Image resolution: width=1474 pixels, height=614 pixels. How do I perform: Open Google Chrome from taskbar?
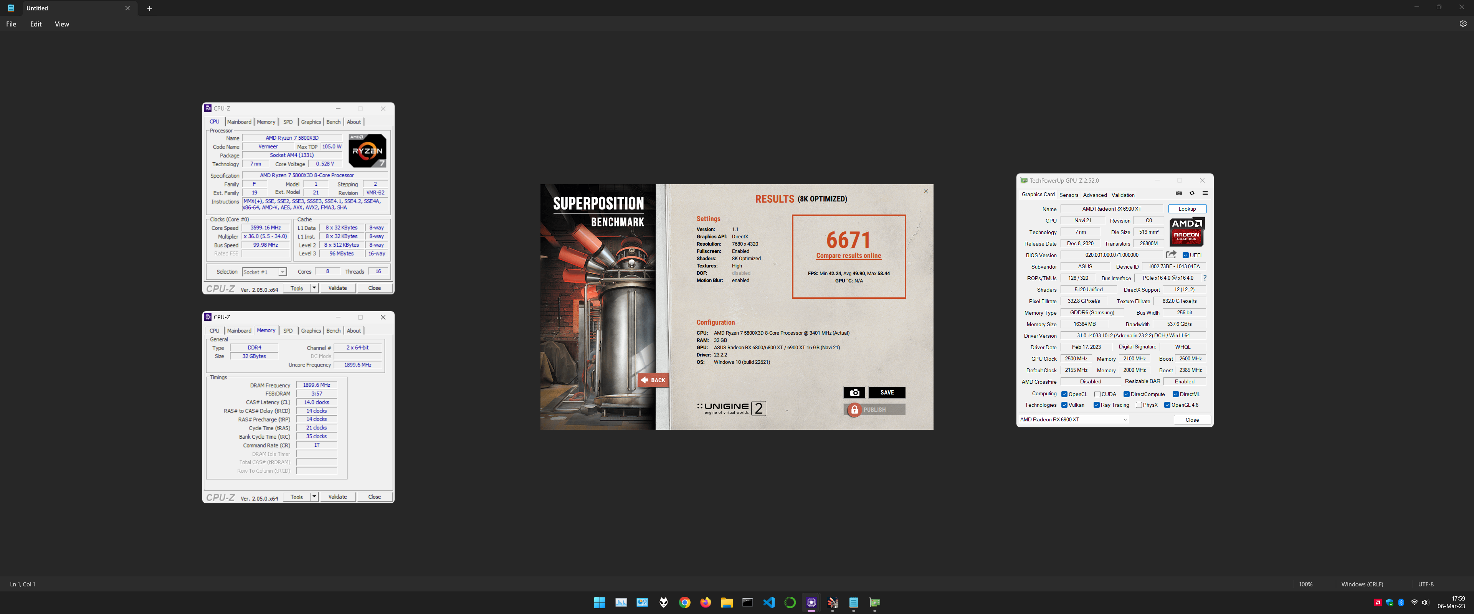[x=684, y=602]
